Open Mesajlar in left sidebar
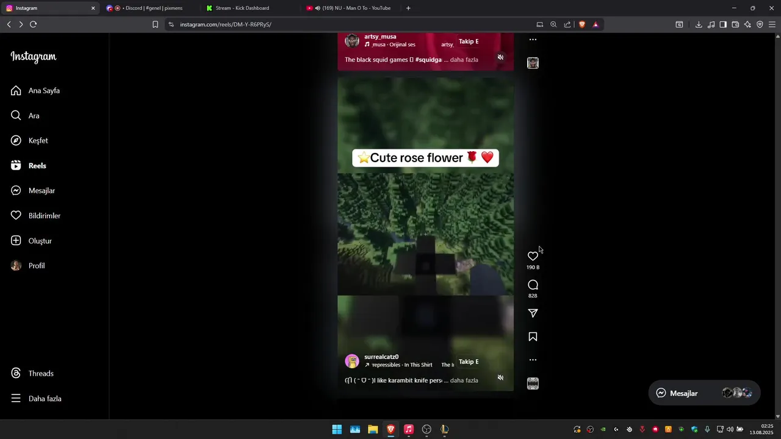The width and height of the screenshot is (781, 439). coord(33,190)
